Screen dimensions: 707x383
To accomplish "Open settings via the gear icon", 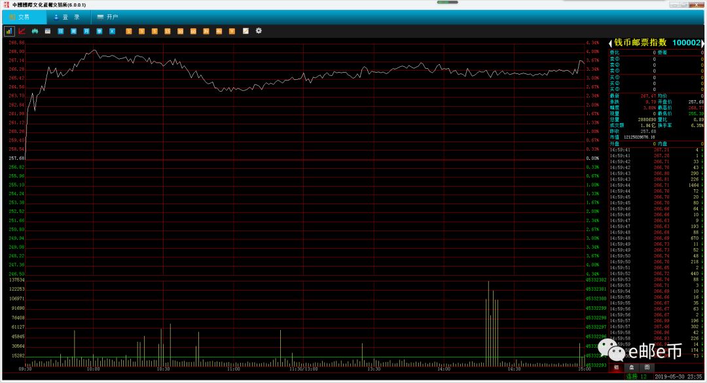I will [259, 31].
